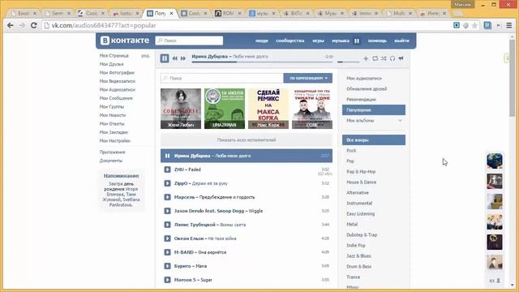Click the browser address bar URL

(104, 25)
